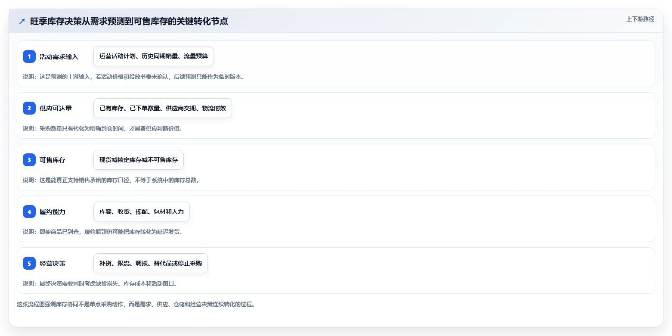Click step number badge 4
Screen dimensions: 672x336
[x=29, y=212]
